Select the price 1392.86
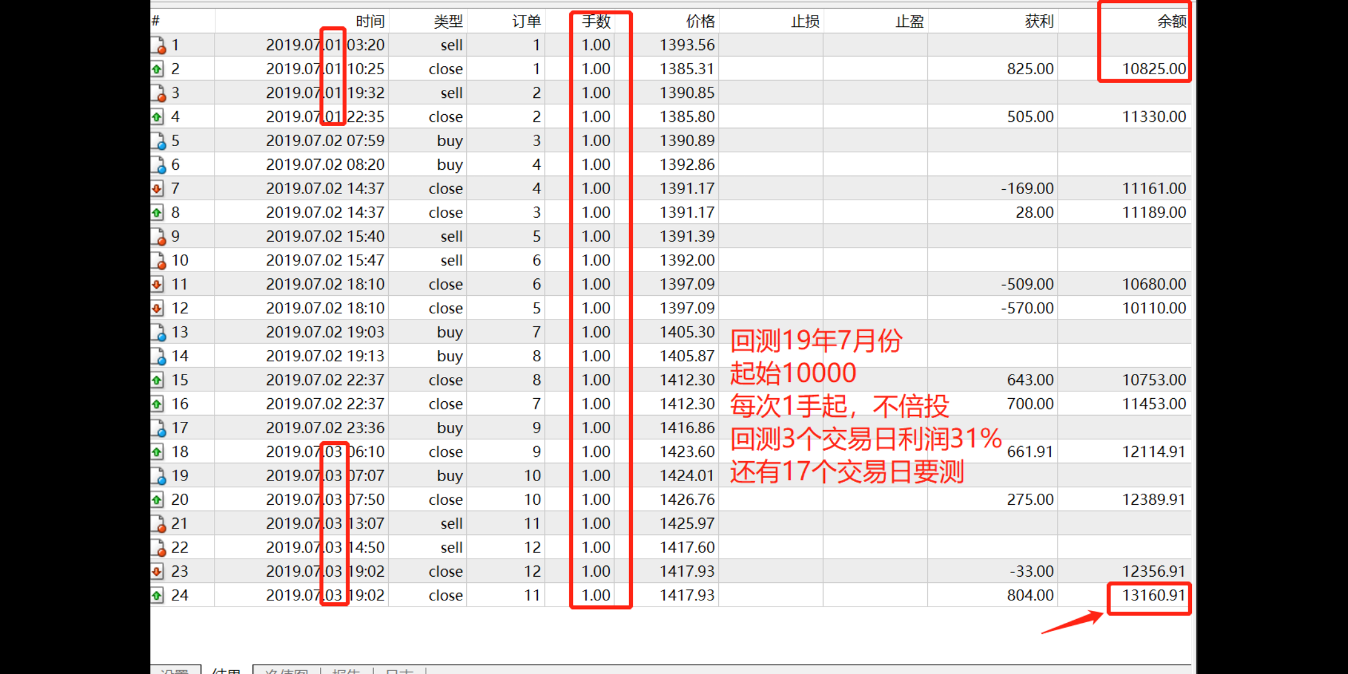The height and width of the screenshot is (674, 1348). pos(687,165)
